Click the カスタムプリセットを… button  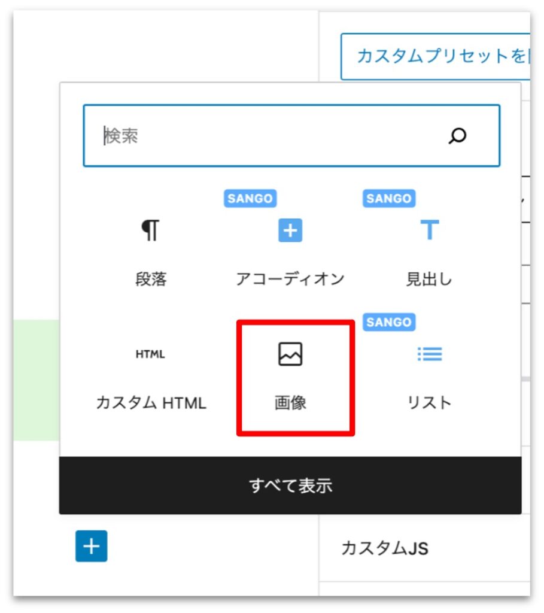click(x=435, y=57)
